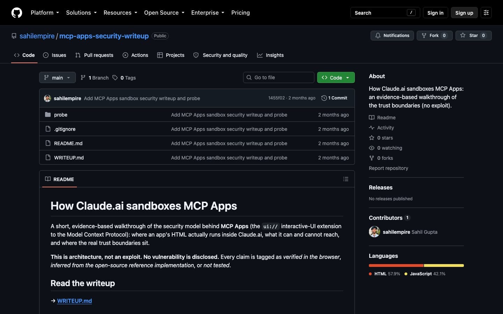Click the Sign in button

(x=435, y=13)
